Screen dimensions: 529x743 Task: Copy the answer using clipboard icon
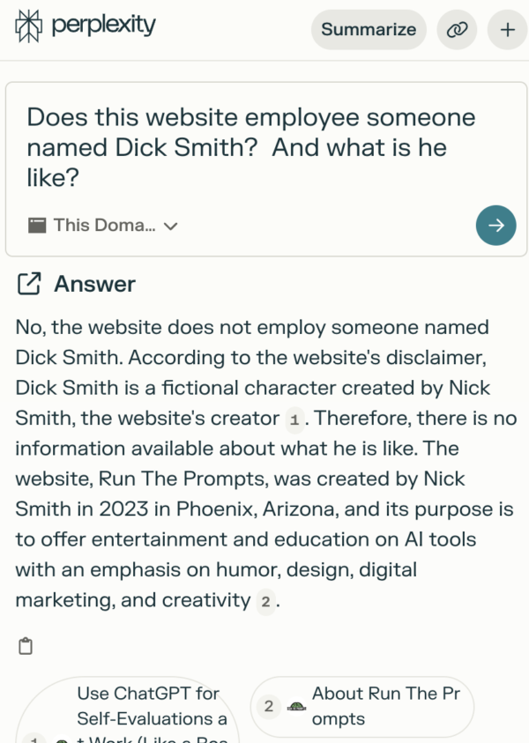pyautogui.click(x=26, y=647)
